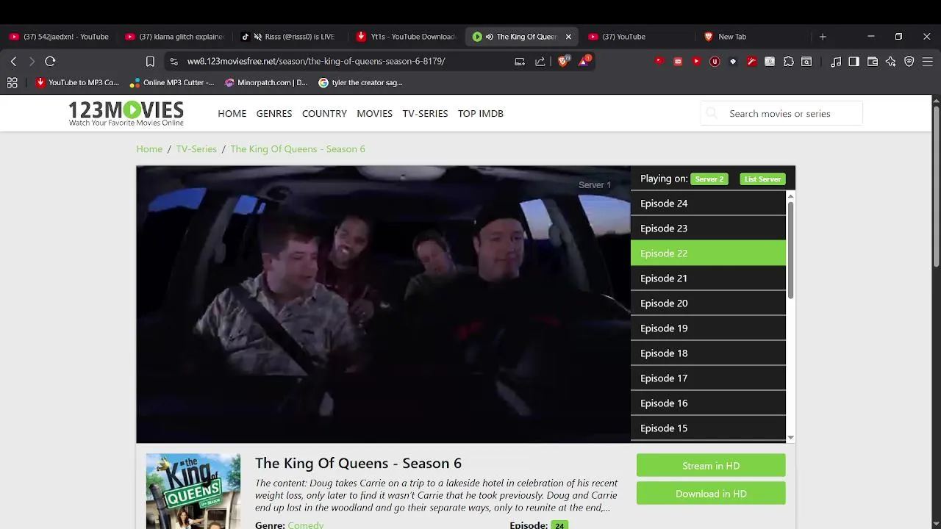Image resolution: width=941 pixels, height=529 pixels.
Task: Click the address bar URL
Action: (x=316, y=62)
